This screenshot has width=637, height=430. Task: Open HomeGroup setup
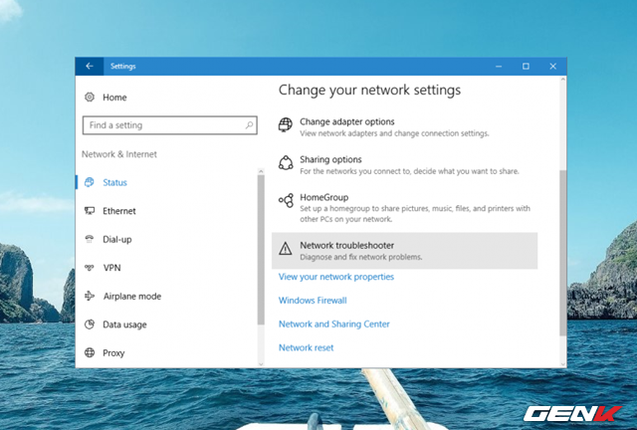point(404,208)
